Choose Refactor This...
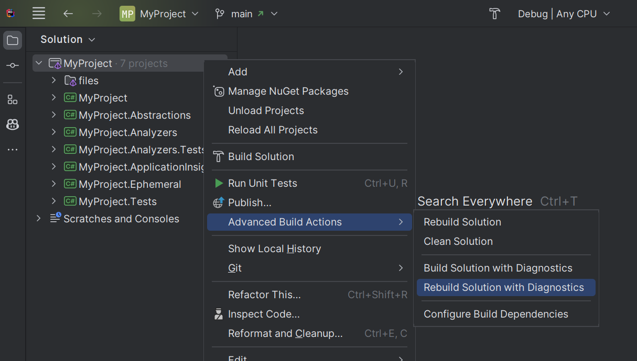Image resolution: width=637 pixels, height=361 pixels. coord(309,295)
